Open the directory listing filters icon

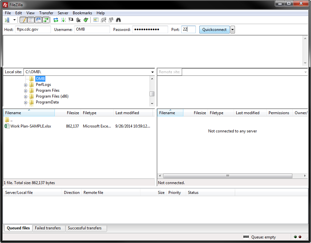[x=96, y=20]
